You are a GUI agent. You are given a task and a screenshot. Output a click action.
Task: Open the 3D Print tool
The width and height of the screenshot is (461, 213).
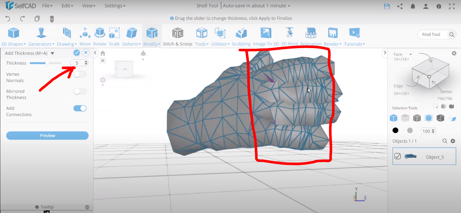289,37
